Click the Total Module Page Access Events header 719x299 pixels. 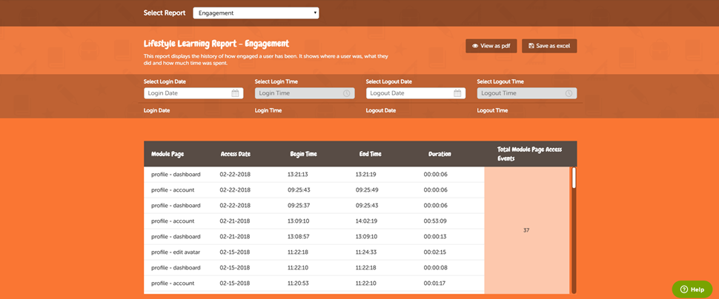(x=529, y=154)
